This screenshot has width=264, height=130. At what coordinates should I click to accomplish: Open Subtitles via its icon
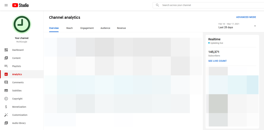tap(6, 91)
